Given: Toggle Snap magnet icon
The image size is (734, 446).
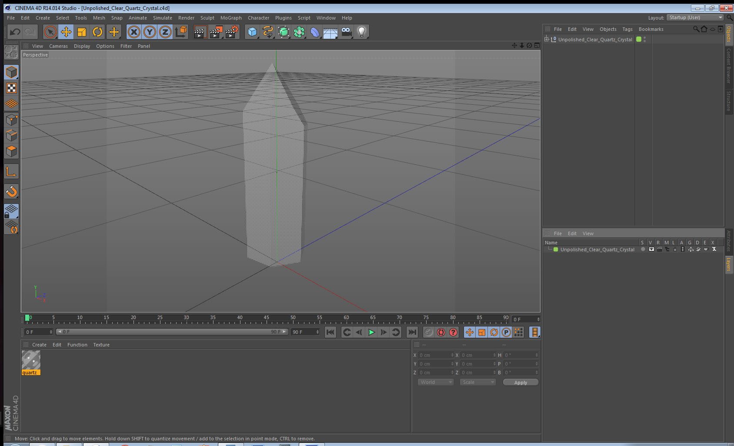Looking at the screenshot, I should click(x=11, y=191).
